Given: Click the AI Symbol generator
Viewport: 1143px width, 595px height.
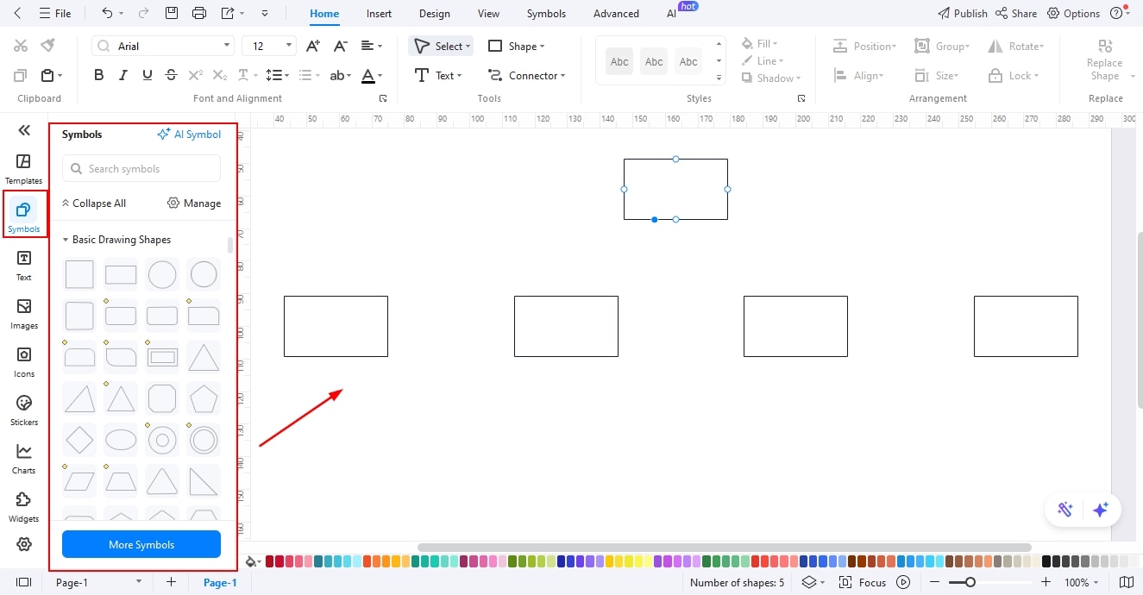Looking at the screenshot, I should tap(189, 134).
